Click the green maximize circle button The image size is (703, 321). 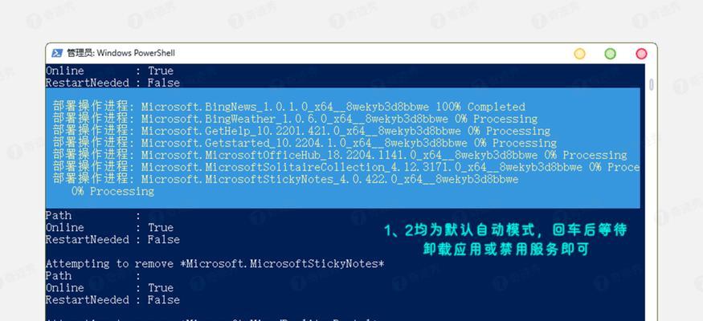pyautogui.click(x=610, y=54)
